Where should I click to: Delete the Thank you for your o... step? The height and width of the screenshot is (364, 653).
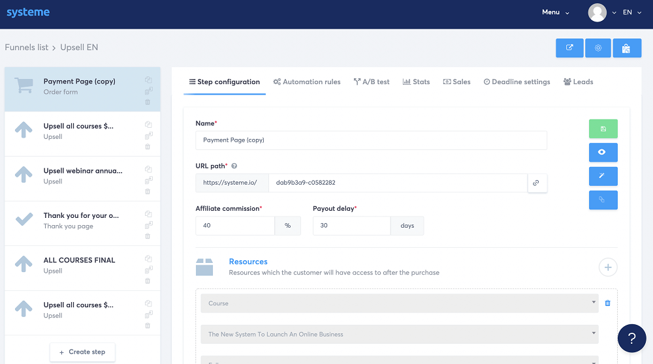point(148,236)
